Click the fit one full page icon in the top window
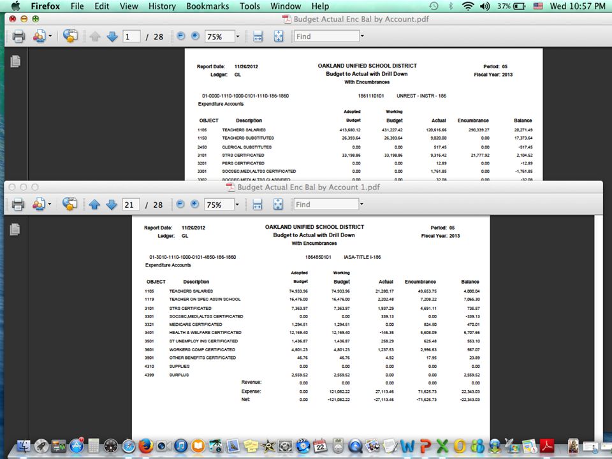This screenshot has height=459, width=612. [279, 37]
